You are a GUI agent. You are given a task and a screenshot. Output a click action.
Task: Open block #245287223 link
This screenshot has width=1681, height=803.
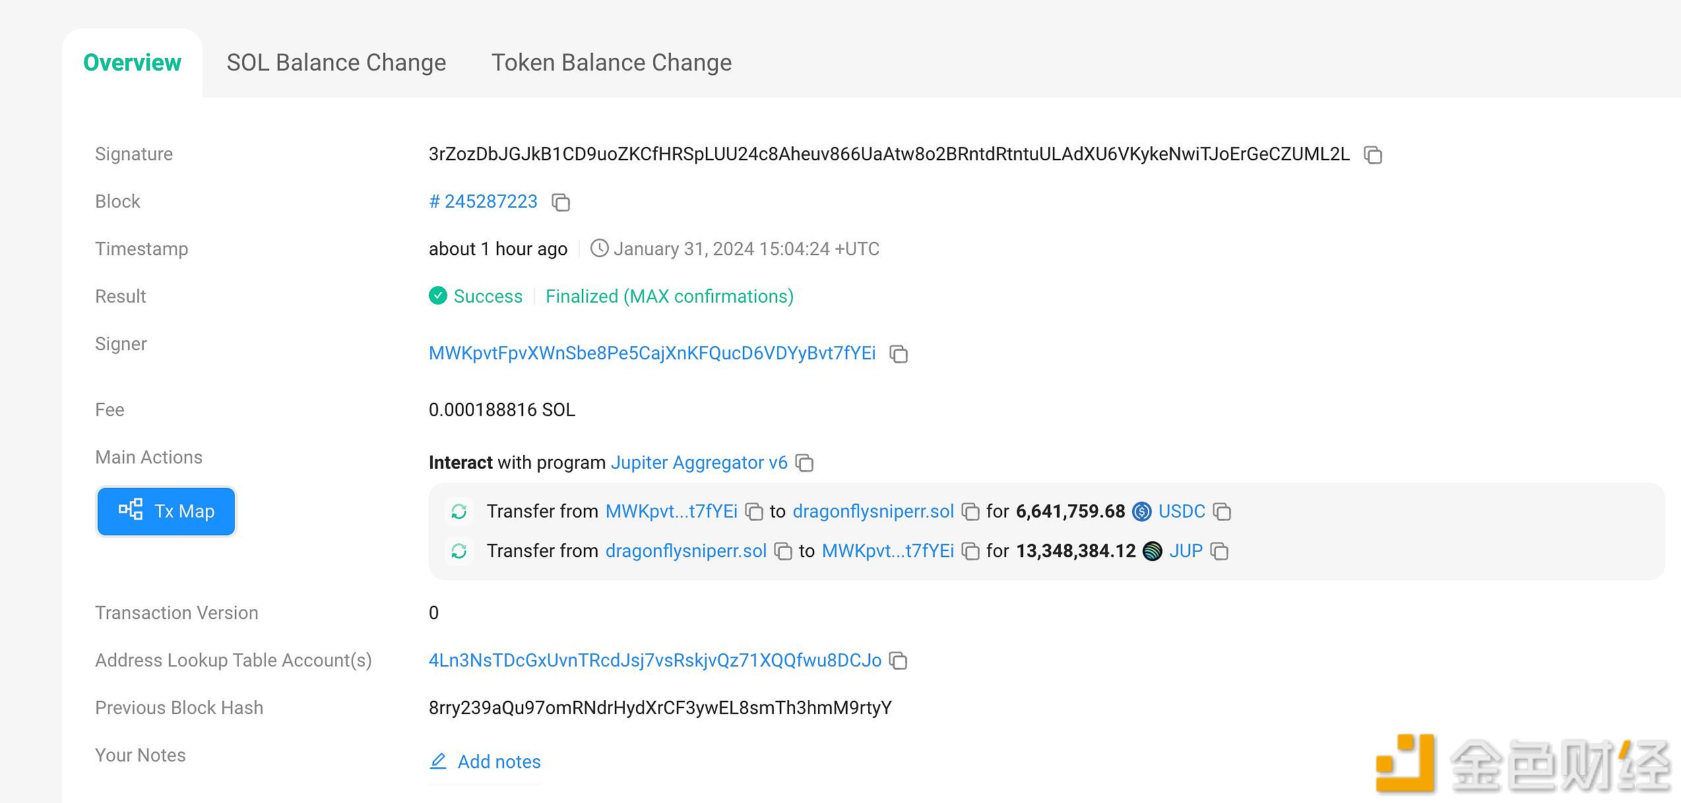(484, 202)
